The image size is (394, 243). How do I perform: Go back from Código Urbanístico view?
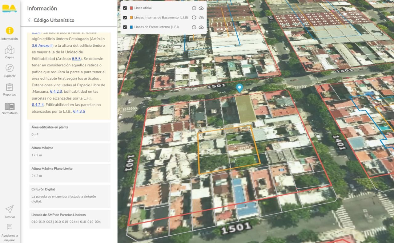pyautogui.click(x=30, y=20)
